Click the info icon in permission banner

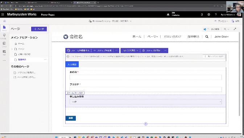coord(68,56)
